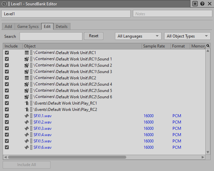Screen dimensions: 214x171
Task: Click the help question mark icon
Action: [x=202, y=4]
